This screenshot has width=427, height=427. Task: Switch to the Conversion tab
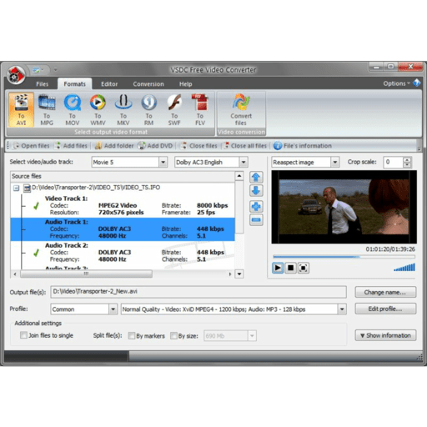(x=148, y=84)
